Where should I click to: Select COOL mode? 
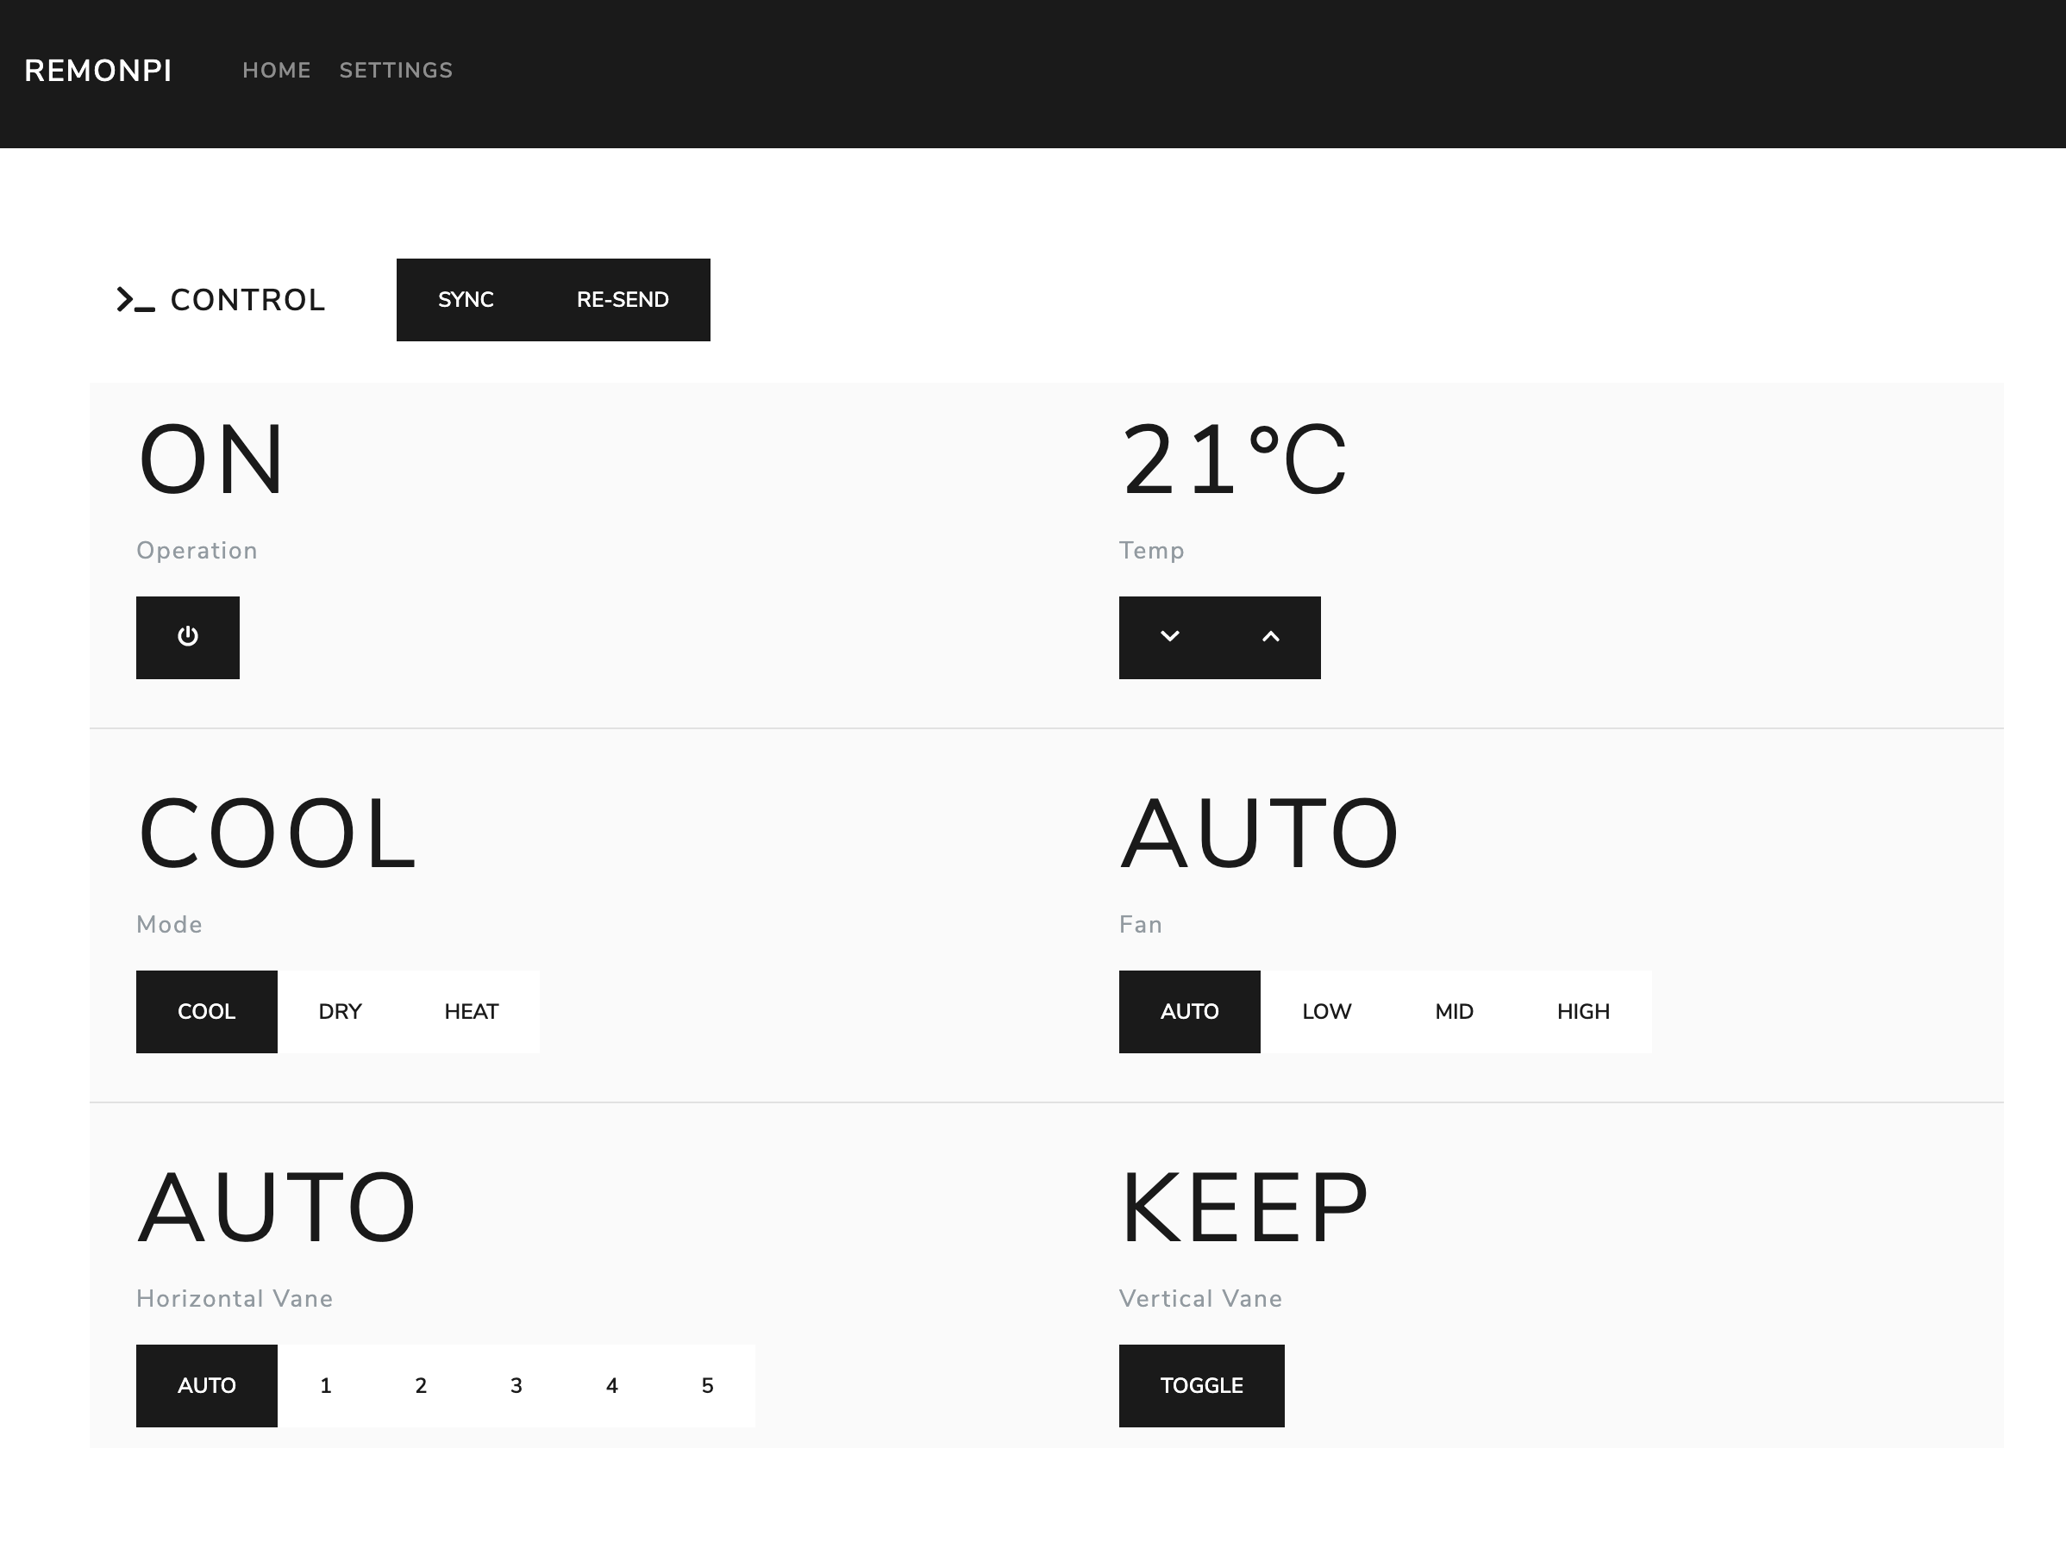[x=206, y=1011]
